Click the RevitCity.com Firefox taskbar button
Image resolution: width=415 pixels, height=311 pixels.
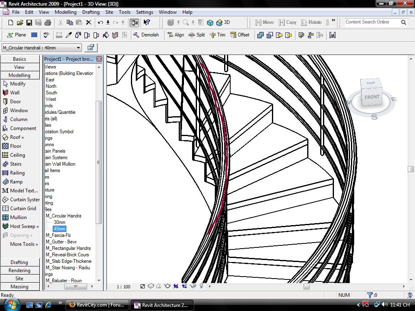[x=98, y=305]
